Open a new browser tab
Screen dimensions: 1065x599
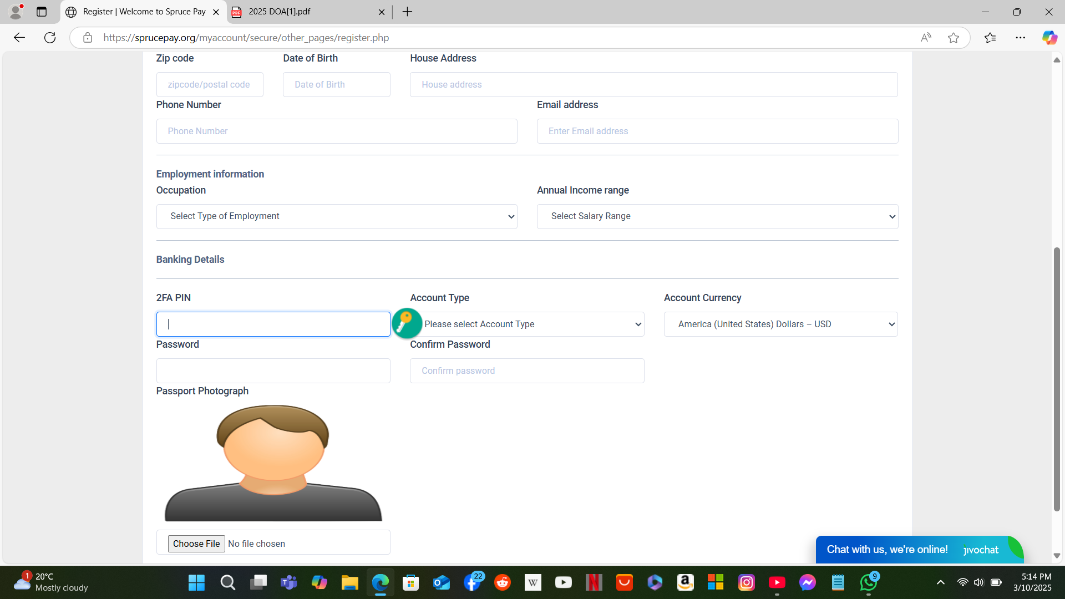click(x=408, y=12)
